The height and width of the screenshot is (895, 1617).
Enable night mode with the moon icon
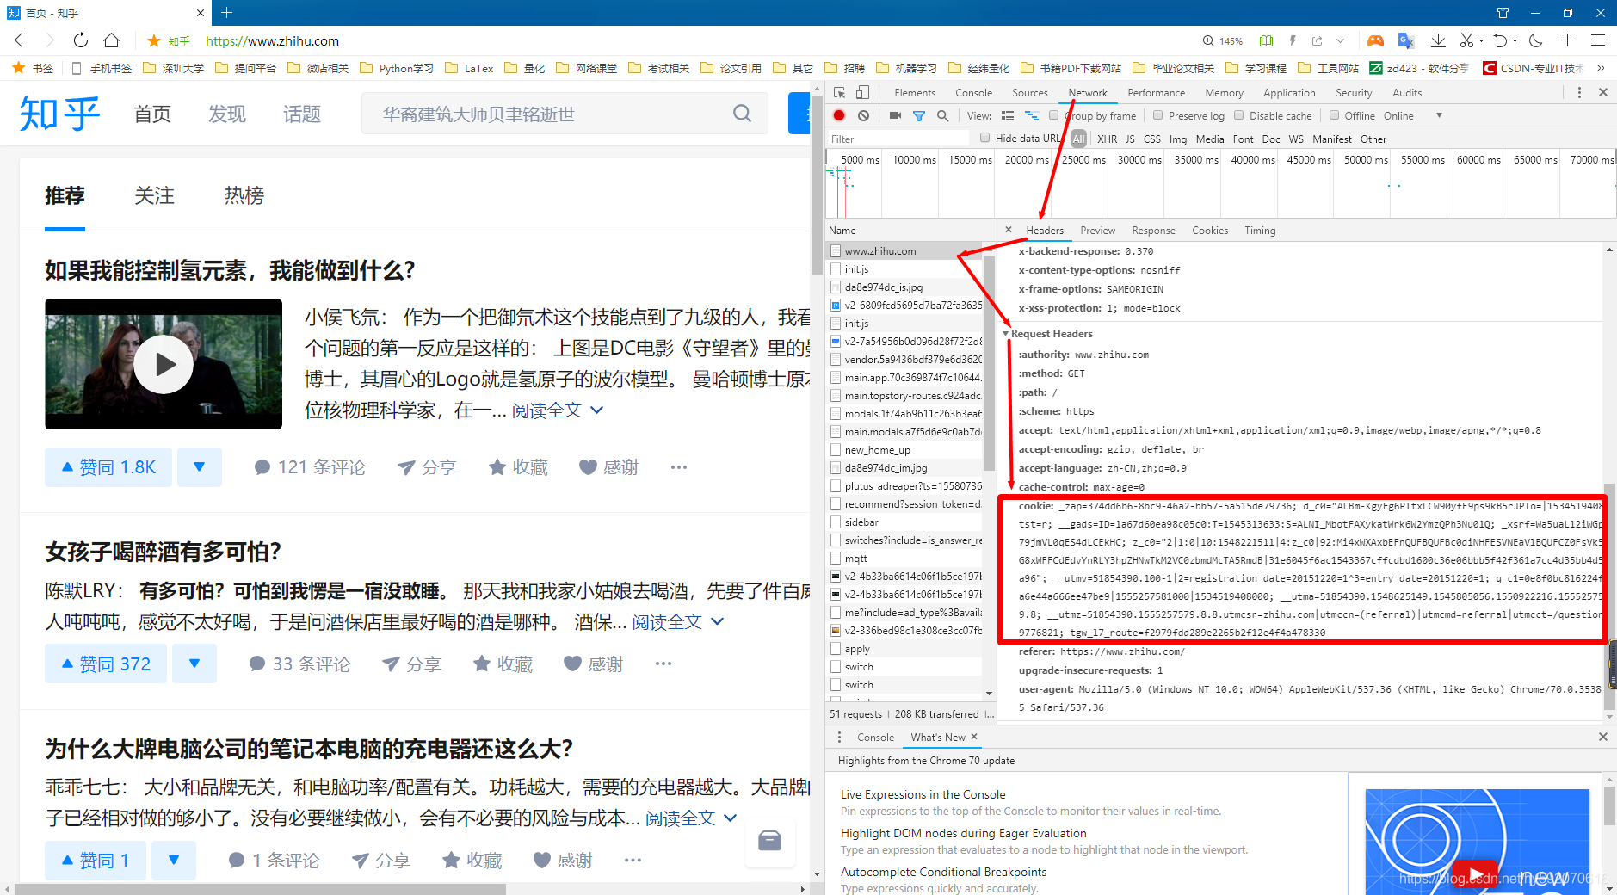[x=1536, y=40]
